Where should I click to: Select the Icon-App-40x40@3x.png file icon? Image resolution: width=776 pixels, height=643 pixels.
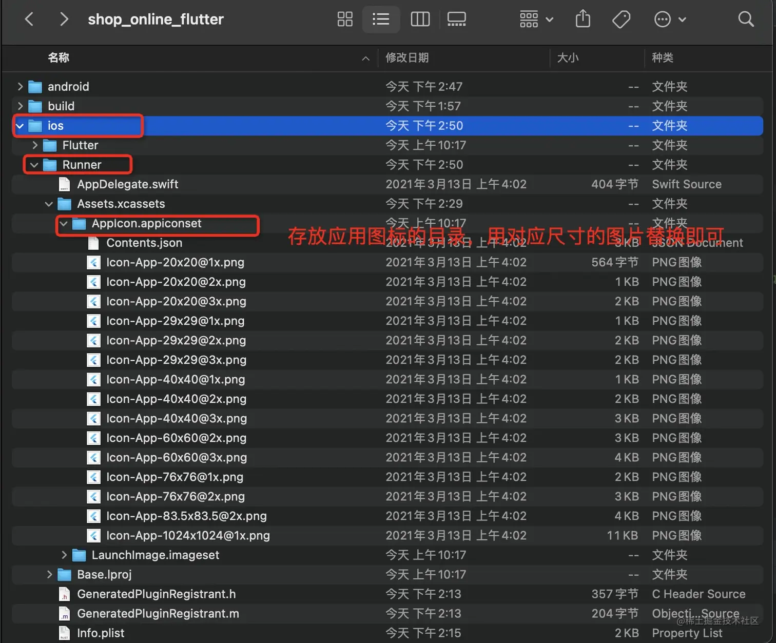click(93, 418)
